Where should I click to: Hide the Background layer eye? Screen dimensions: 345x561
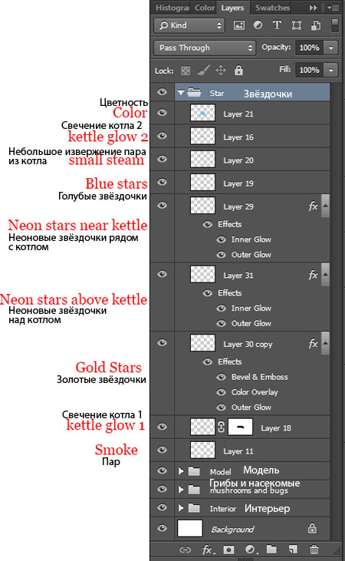point(162,528)
